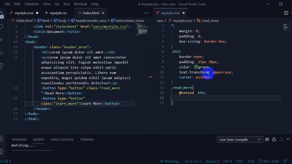Open the Go menu
The image size is (292, 164).
pos(57,4)
